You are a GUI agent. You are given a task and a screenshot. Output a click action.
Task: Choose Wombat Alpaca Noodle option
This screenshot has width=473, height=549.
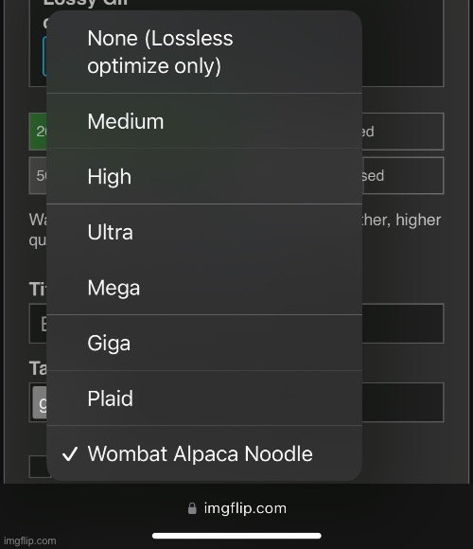point(204,453)
